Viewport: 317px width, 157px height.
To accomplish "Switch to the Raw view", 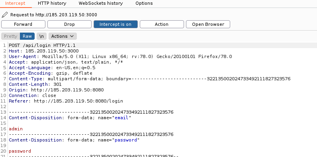I will click(27, 36).
